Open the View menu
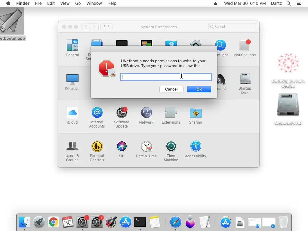Image resolution: width=308 pixels, height=231 pixels. pos(65,3)
